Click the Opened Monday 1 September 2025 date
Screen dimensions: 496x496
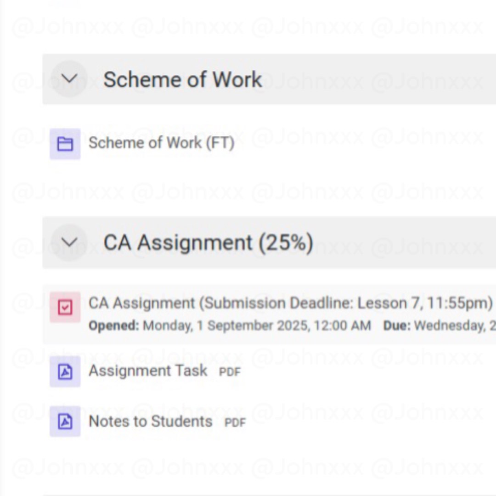click(x=257, y=326)
